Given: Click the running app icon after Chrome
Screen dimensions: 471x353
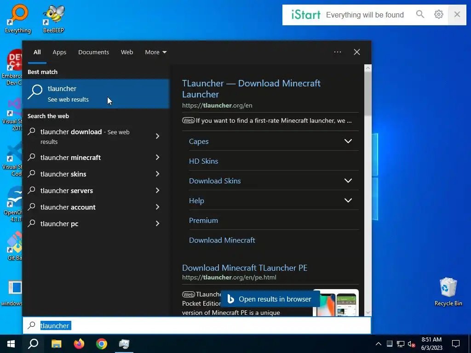Looking at the screenshot, I should click(x=124, y=344).
